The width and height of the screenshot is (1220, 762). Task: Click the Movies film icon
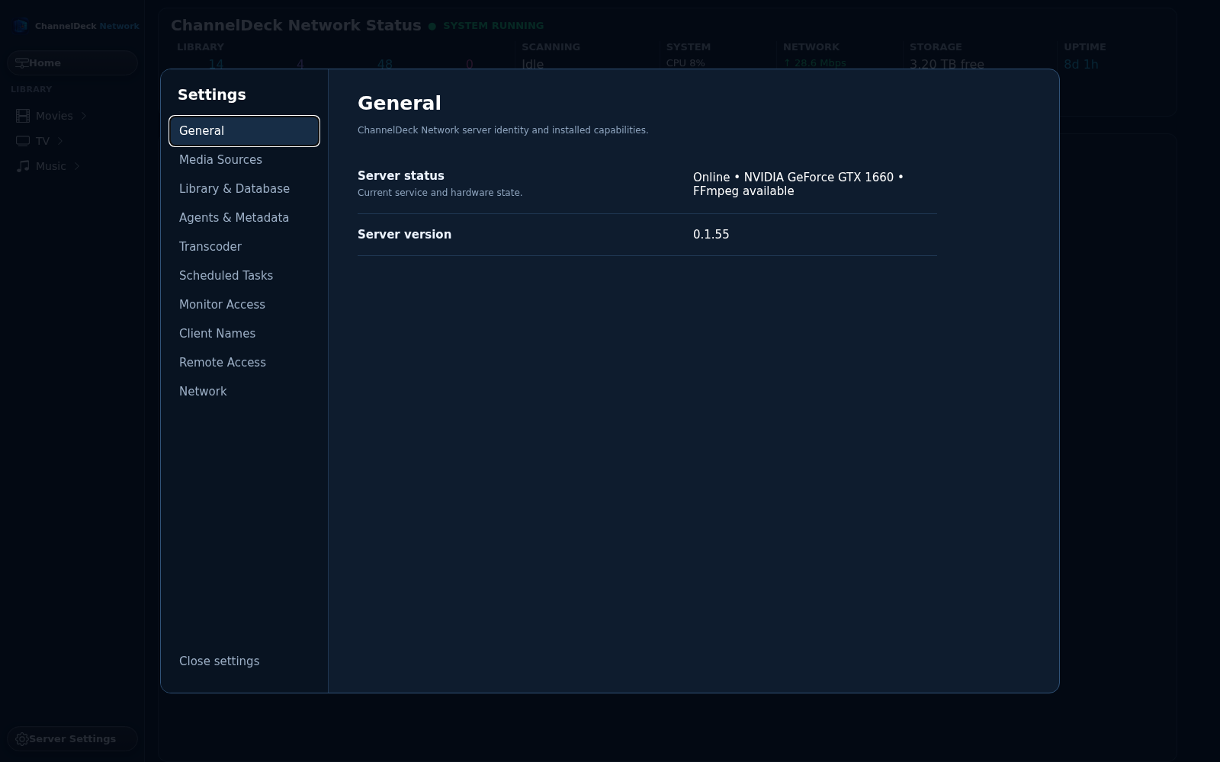pyautogui.click(x=23, y=116)
